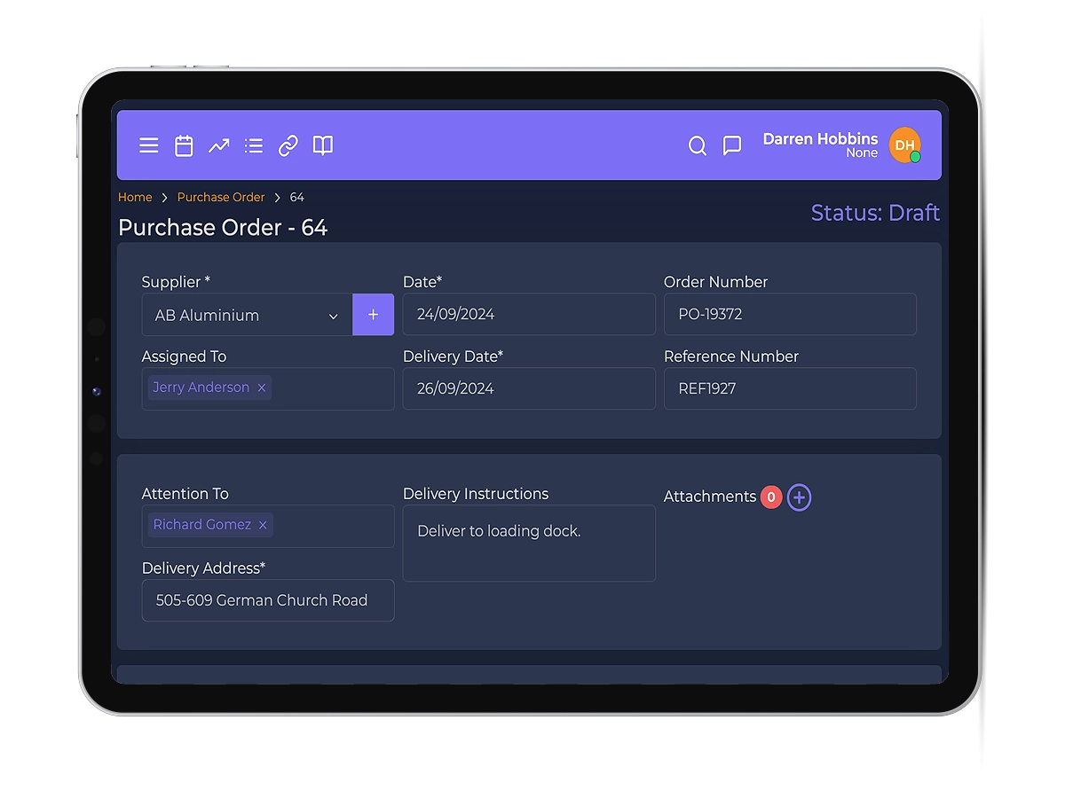Open the calendar icon in the toolbar
This screenshot has height=798, width=1065.
coord(183,145)
